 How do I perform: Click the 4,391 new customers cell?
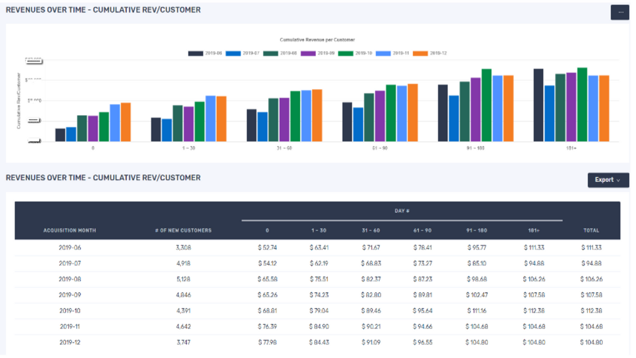(x=183, y=311)
